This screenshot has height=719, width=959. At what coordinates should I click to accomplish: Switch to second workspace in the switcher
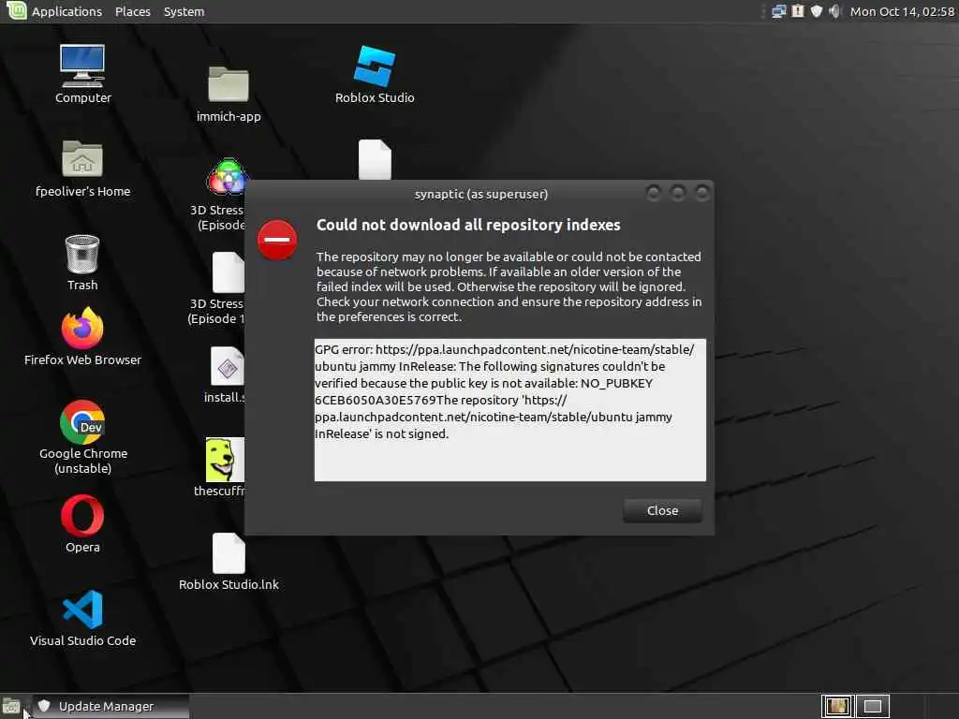coord(872,707)
